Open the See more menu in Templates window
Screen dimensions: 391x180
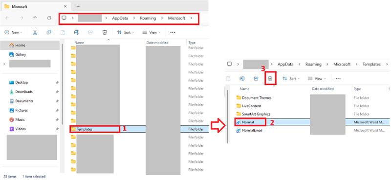pos(338,79)
